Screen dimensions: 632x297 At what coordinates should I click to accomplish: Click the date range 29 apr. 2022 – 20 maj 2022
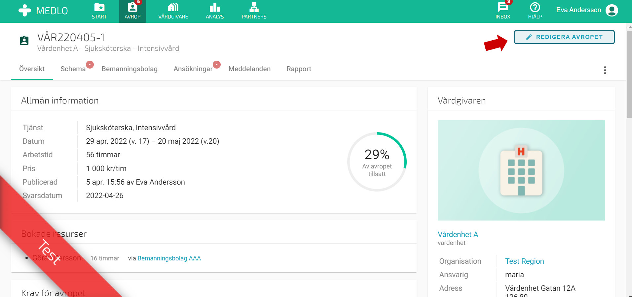153,141
